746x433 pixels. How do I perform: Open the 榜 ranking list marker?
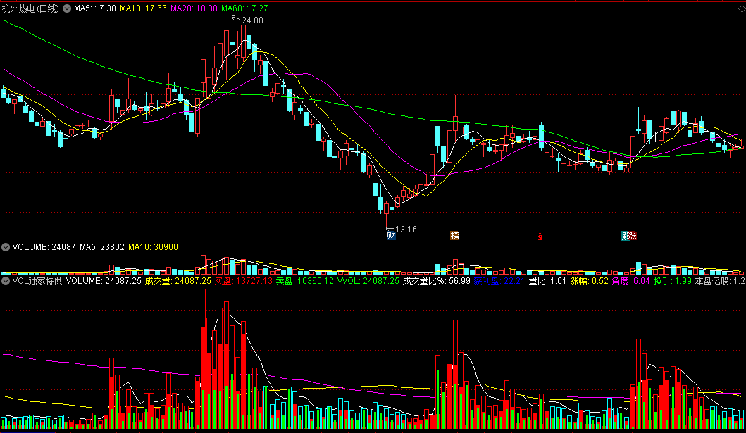455,235
